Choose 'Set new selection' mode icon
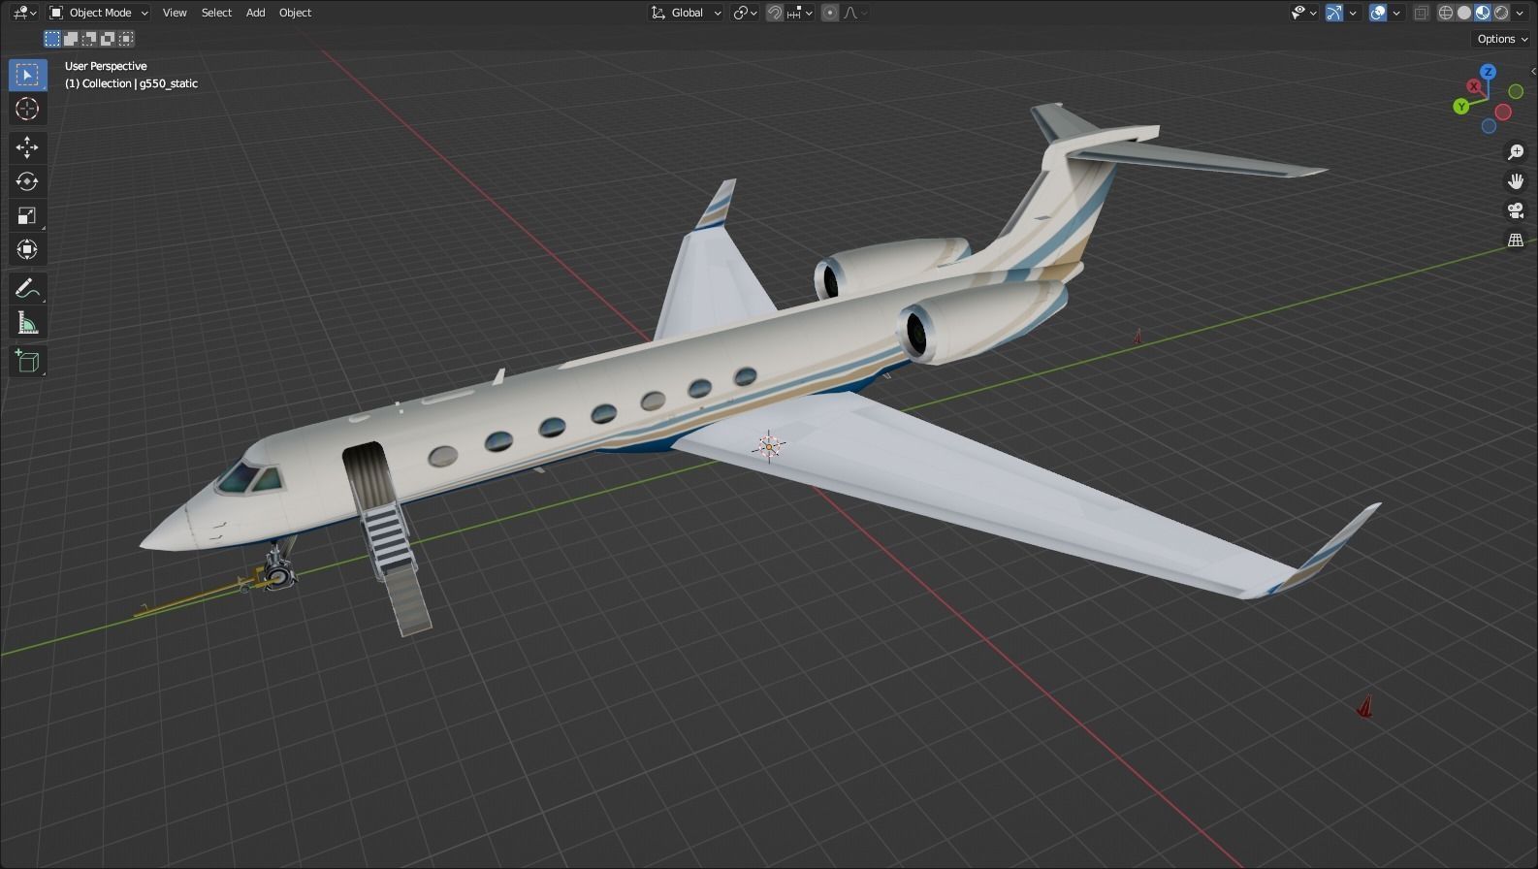This screenshot has height=869, width=1538. [52, 39]
